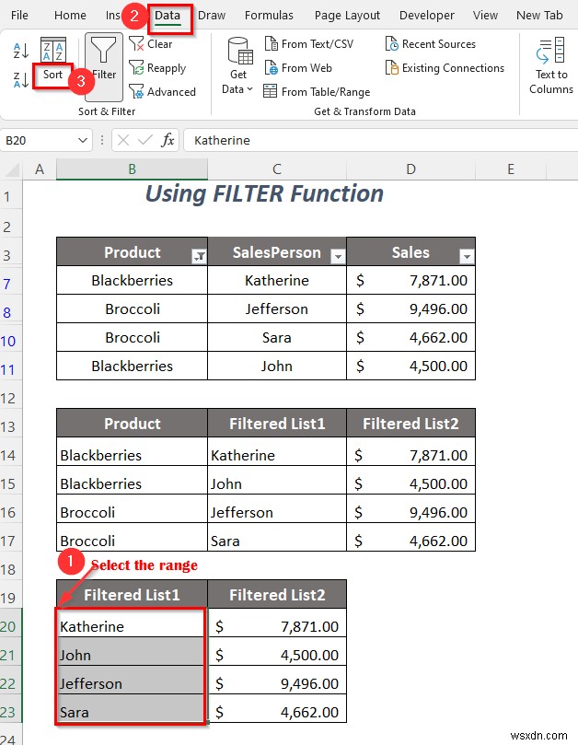The image size is (578, 745).
Task: Switch to the Formulas tab
Action: 269,16
